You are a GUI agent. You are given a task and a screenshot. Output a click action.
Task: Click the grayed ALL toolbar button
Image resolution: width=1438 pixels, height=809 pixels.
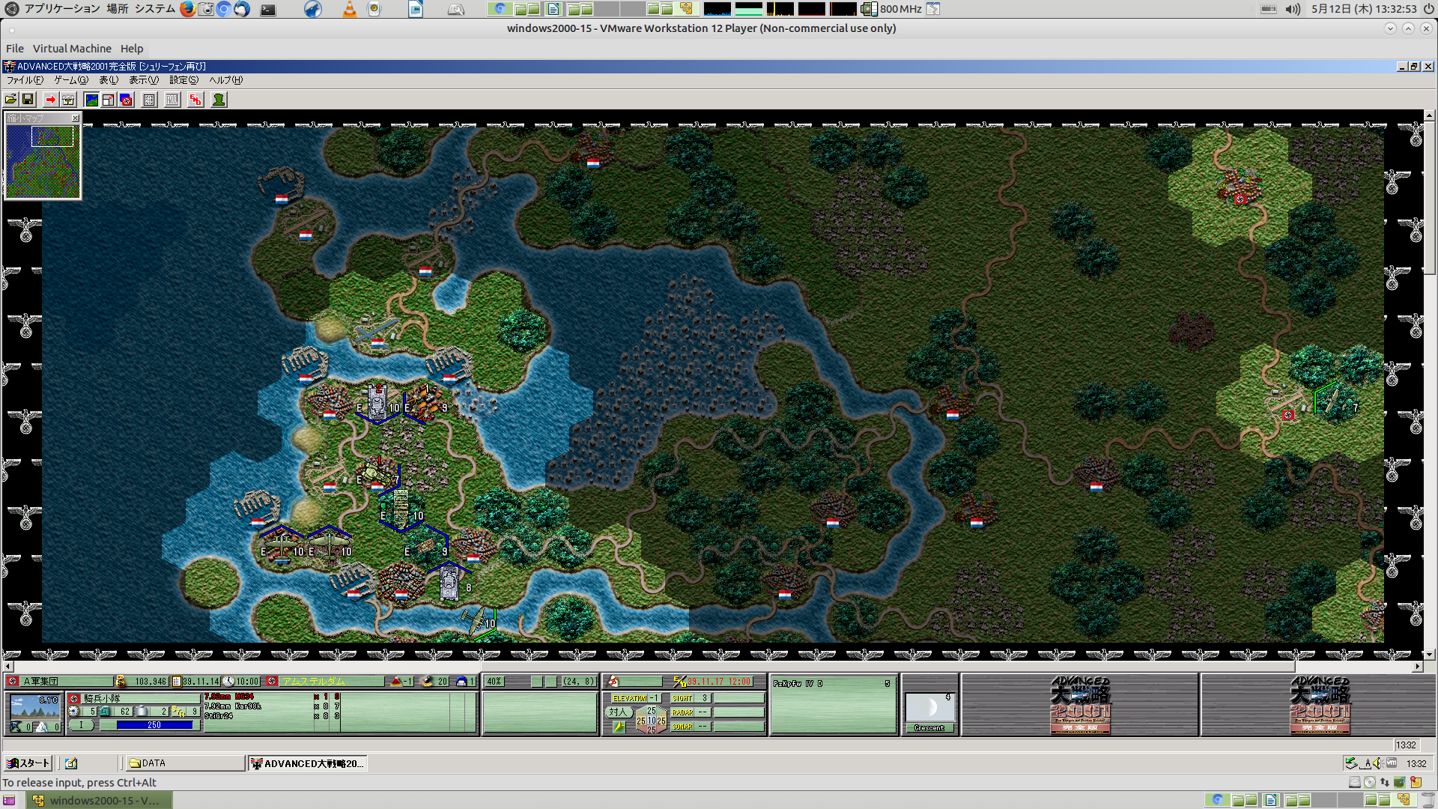pyautogui.click(x=172, y=100)
